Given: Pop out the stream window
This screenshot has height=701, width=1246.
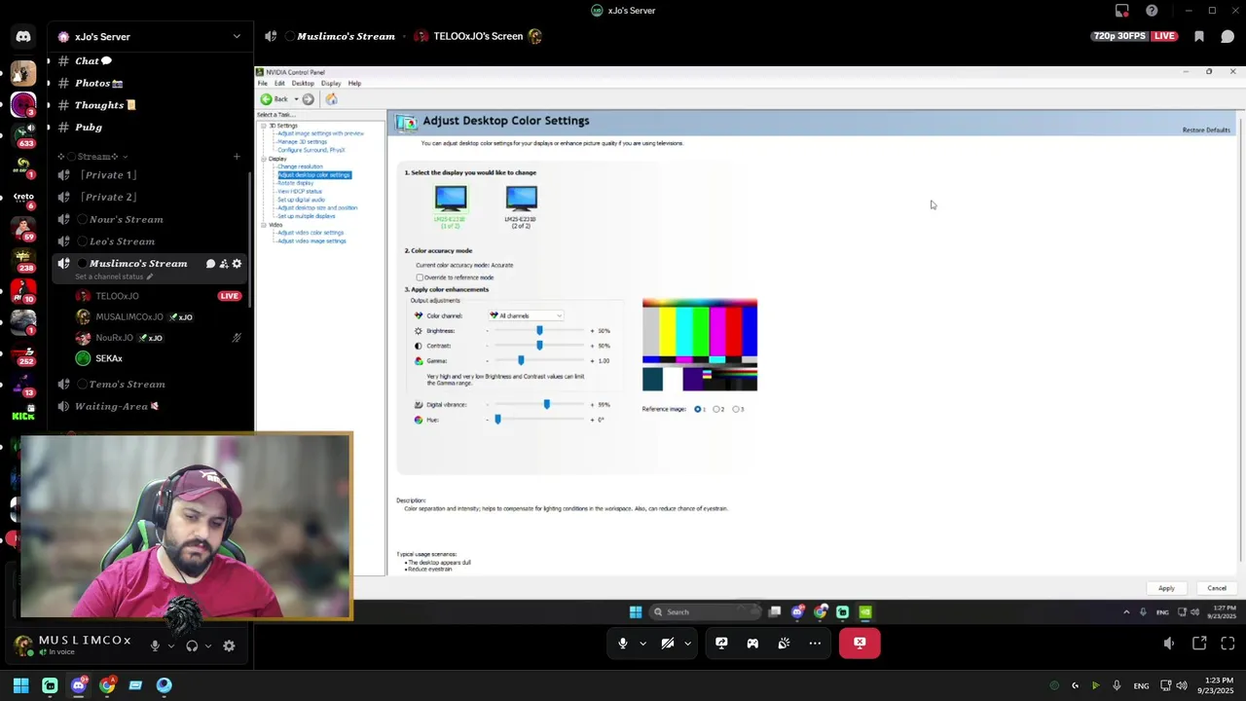Looking at the screenshot, I should (x=1199, y=643).
